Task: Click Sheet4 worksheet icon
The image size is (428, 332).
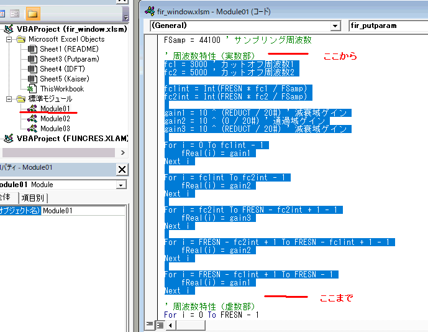Action: (32, 69)
